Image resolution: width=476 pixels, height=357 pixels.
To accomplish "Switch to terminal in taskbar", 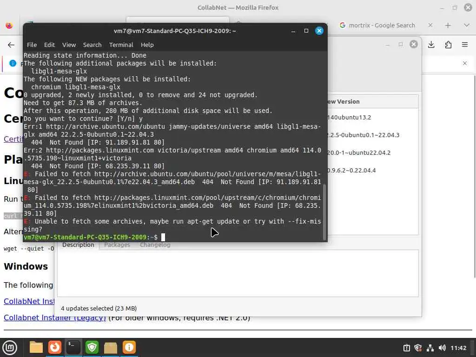I will pyautogui.click(x=73, y=347).
